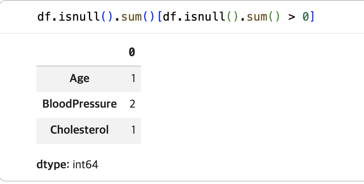Click the blue parentheses after first isnull
The height and width of the screenshot is (184, 364).
pyautogui.click(x=107, y=17)
